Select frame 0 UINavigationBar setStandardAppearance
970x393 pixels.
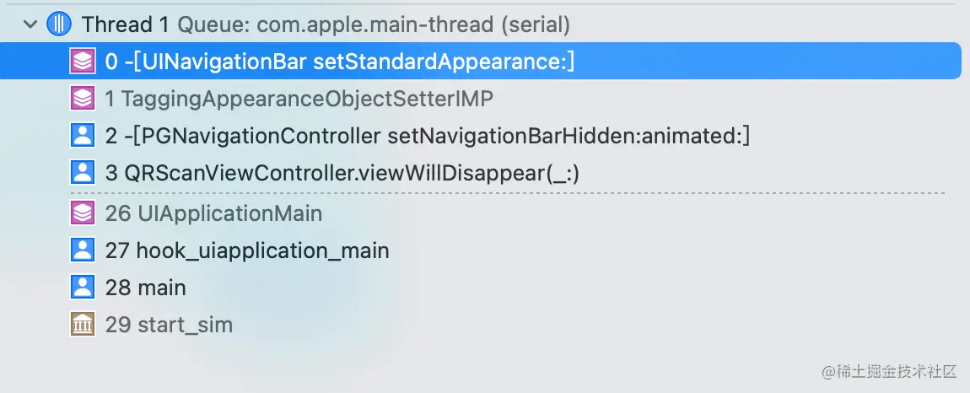(340, 62)
